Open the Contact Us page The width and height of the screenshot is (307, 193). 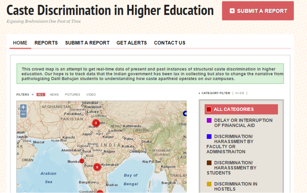click(170, 43)
